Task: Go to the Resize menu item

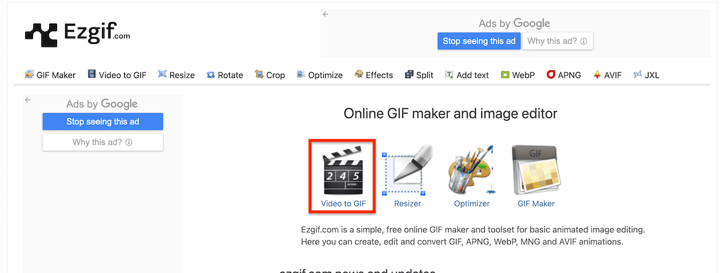Action: click(176, 75)
